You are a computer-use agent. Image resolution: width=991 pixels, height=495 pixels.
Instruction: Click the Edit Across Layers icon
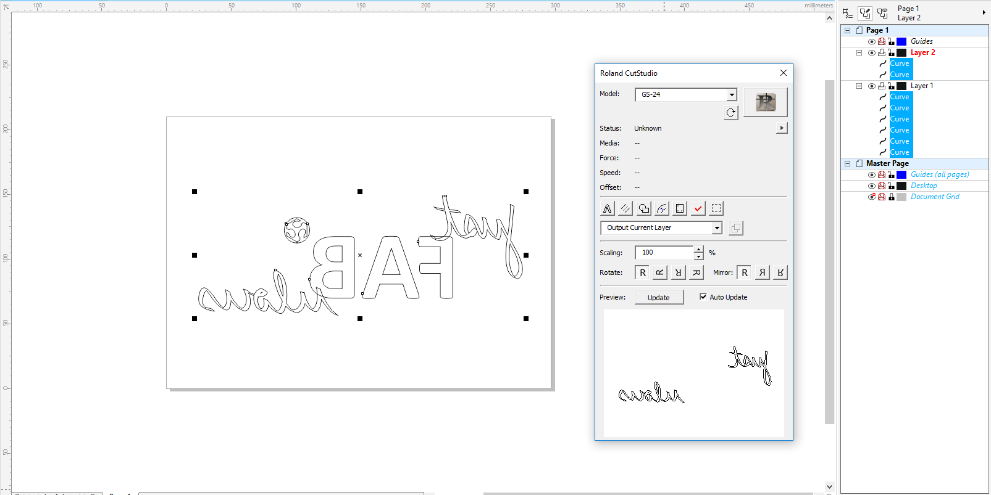point(865,13)
